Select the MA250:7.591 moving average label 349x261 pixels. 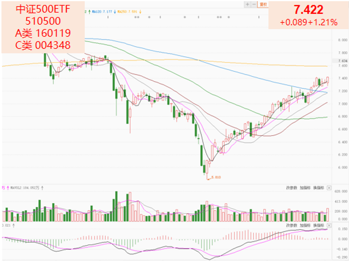[128, 12]
